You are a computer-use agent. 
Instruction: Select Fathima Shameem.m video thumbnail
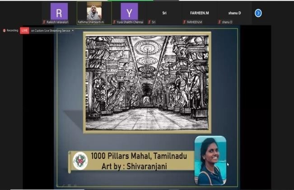click(94, 11)
